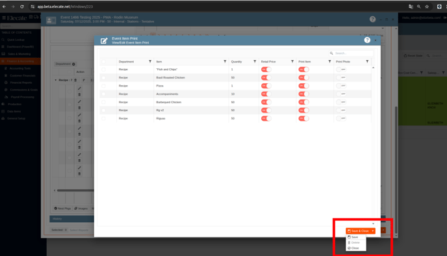Screen dimensions: 447x256
Task: Click the Barbequed Chicken item cell
Action: [x=191, y=102]
